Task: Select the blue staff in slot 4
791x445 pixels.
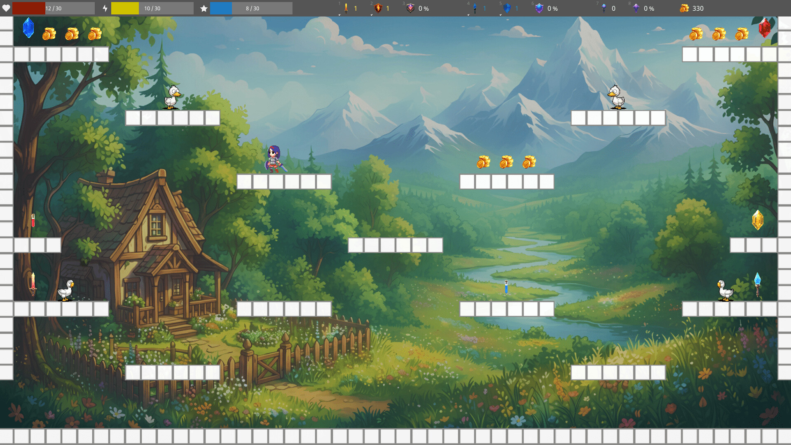Action: 475,8
